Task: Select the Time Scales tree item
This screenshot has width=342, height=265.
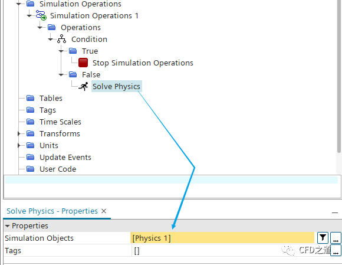Action: pos(60,122)
